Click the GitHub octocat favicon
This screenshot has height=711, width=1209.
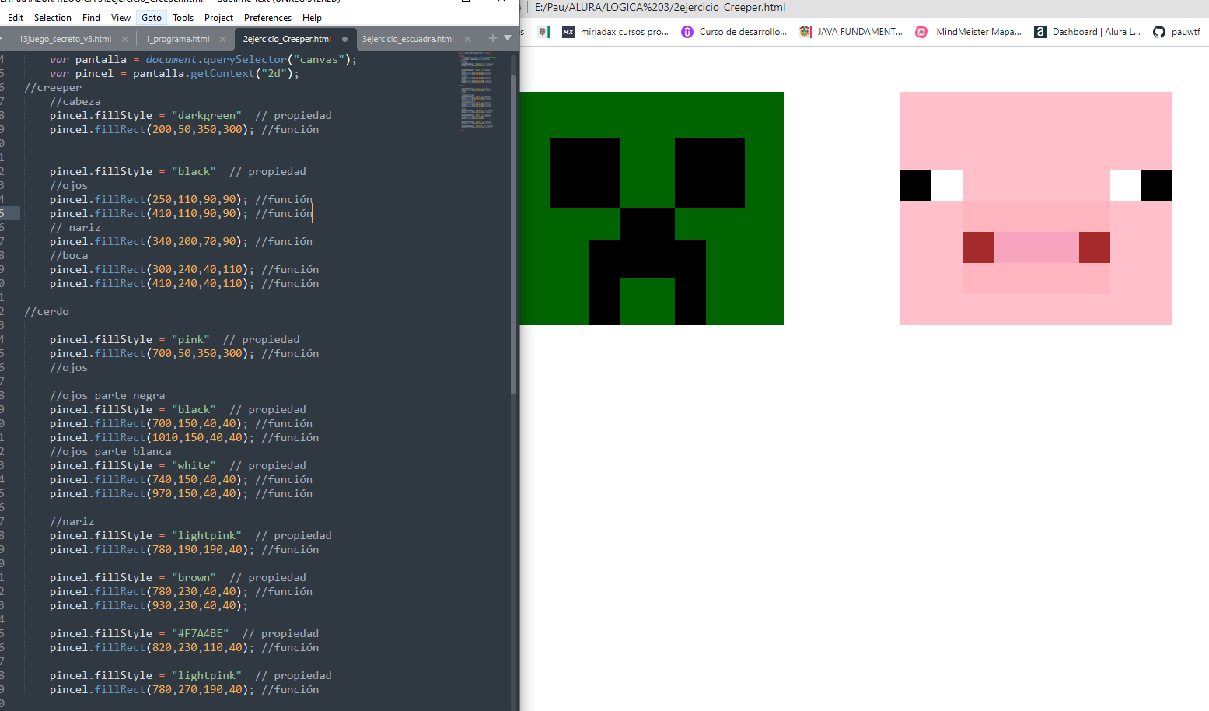pos(1159,32)
